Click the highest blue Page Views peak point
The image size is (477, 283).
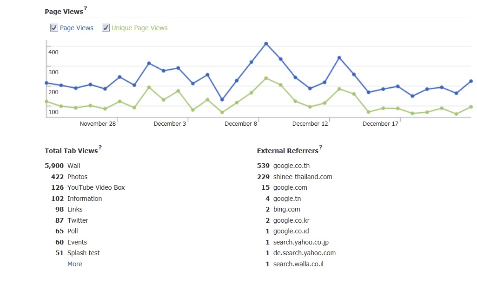tap(266, 44)
